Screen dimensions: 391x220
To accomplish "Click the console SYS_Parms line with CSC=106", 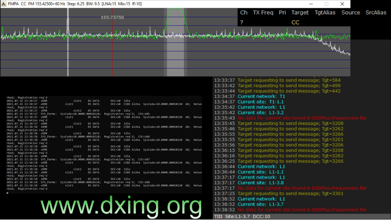I will (x=78, y=137).
